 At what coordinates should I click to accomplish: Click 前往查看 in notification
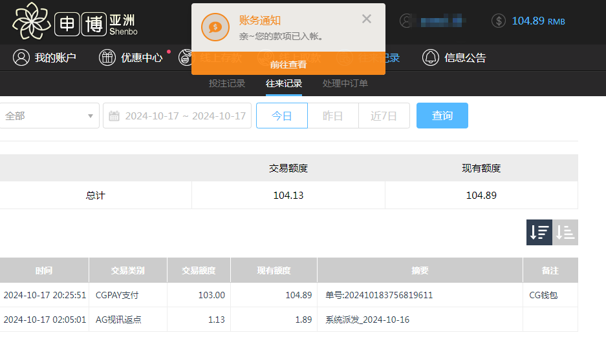[288, 65]
